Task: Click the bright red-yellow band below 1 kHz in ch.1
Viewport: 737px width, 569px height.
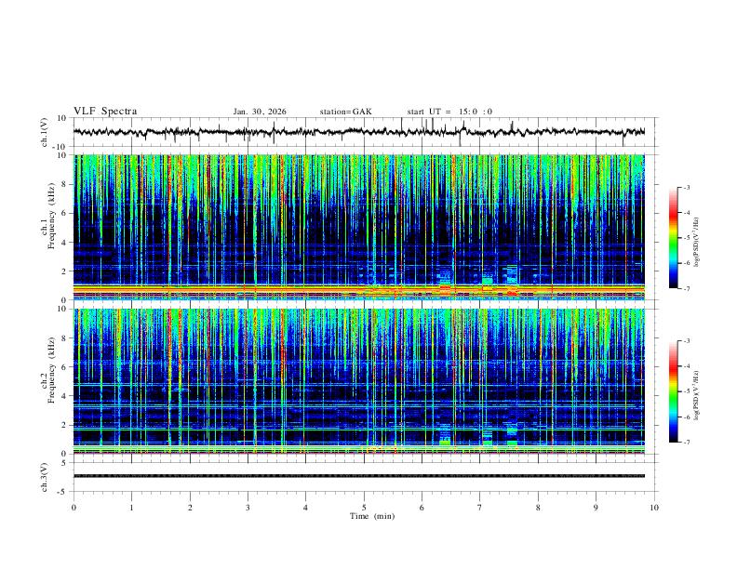Action: point(358,290)
